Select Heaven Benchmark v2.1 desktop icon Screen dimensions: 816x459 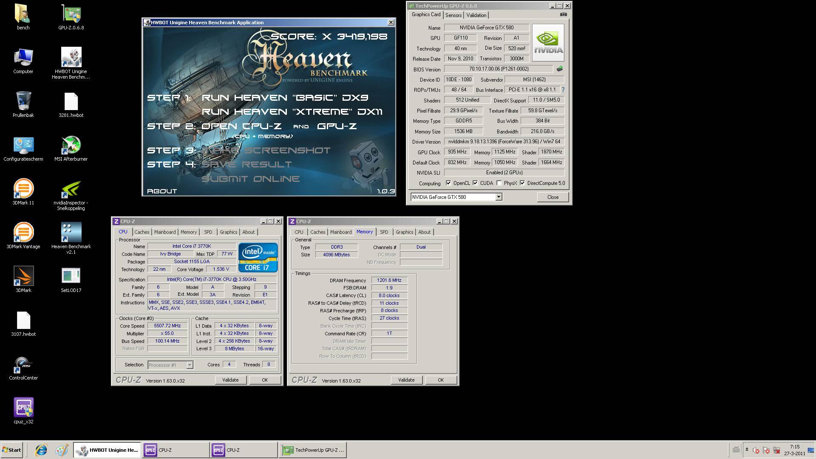click(x=71, y=238)
